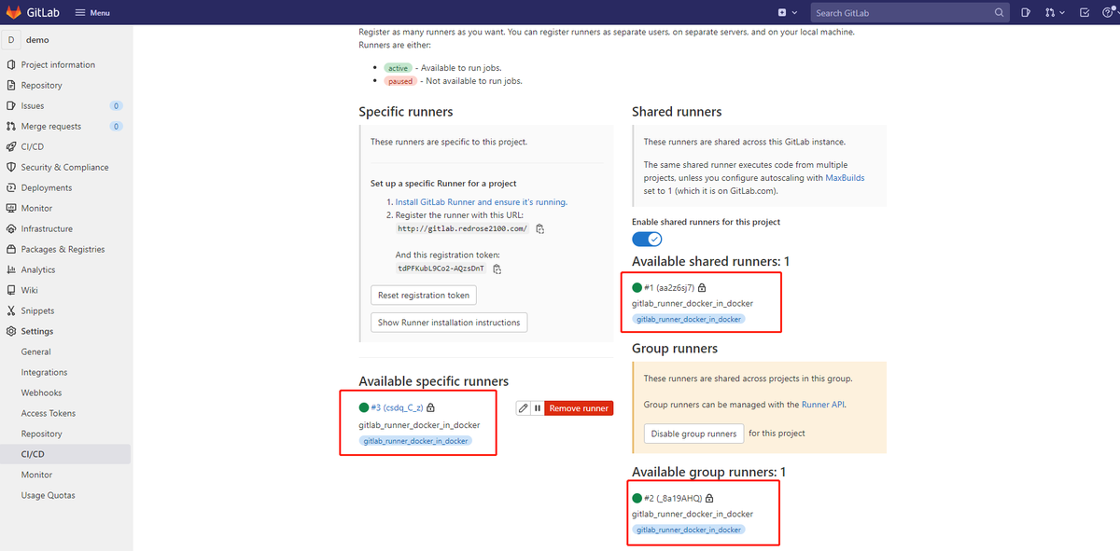1120x551 pixels.
Task: Click the red paused status badge
Action: coord(399,81)
